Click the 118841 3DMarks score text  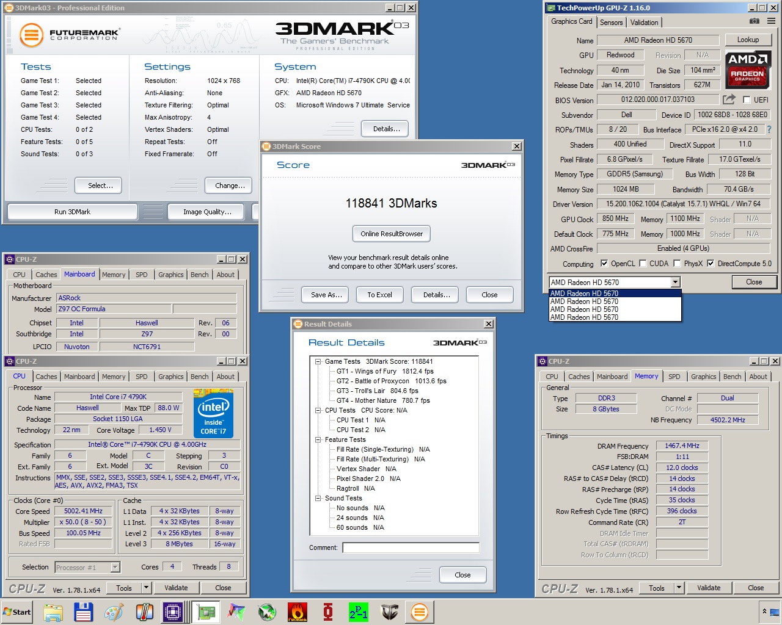[x=391, y=203]
